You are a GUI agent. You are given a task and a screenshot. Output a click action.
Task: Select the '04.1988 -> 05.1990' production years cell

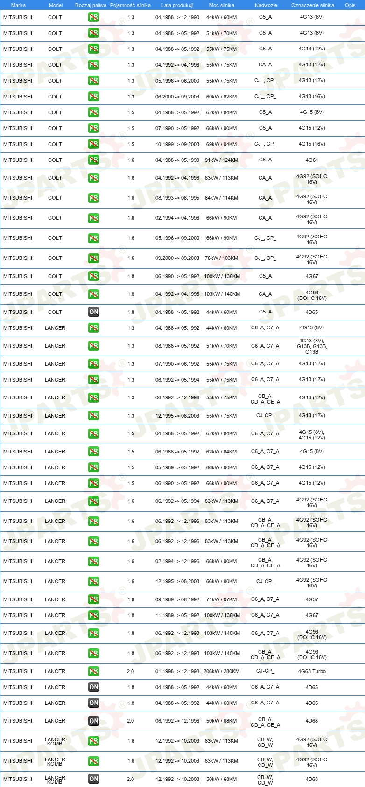(x=177, y=160)
